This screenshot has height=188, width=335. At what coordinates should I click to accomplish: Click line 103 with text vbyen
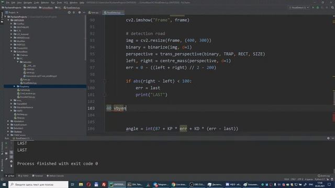[116, 108]
